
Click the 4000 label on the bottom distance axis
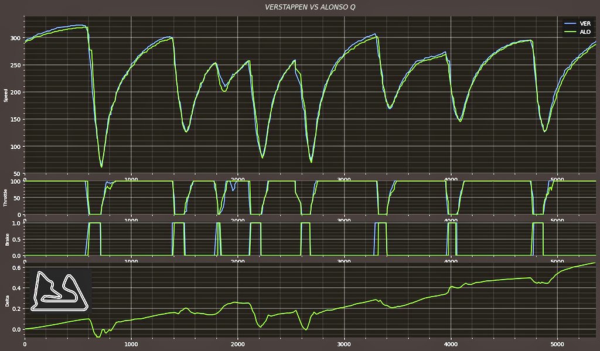tap(451, 344)
